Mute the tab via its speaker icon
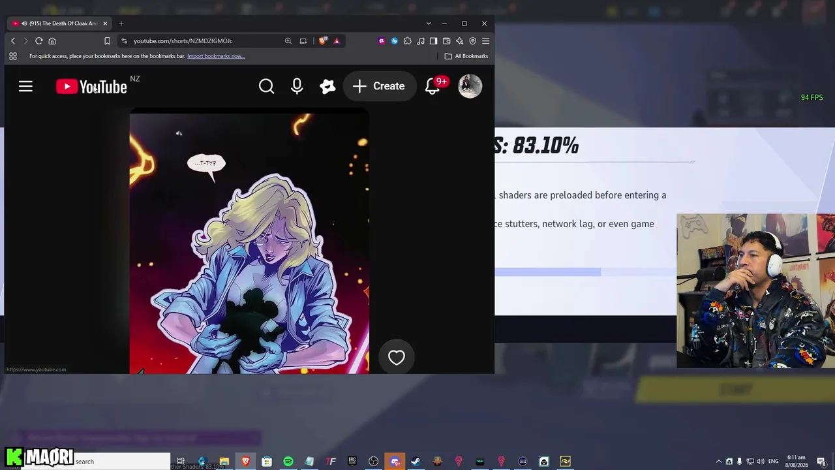The height and width of the screenshot is (470, 835). (x=24, y=23)
